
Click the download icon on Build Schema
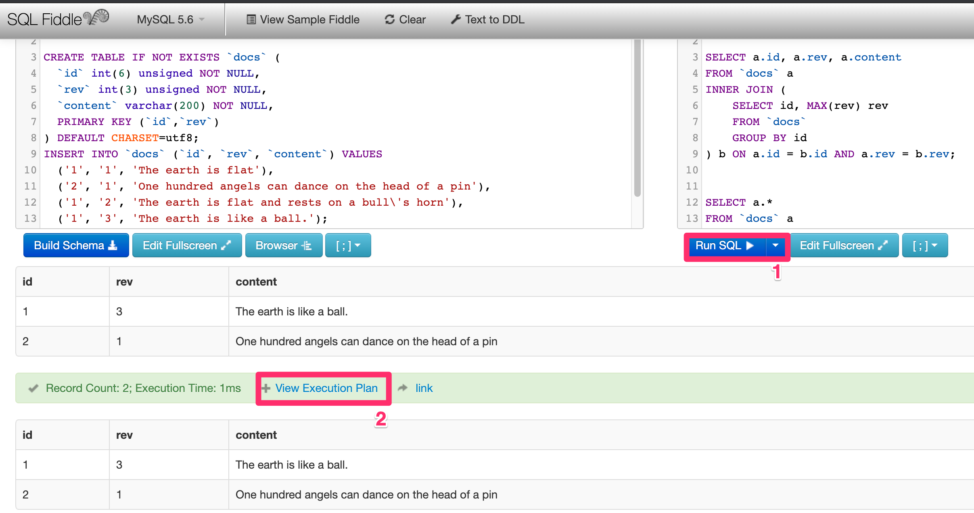pyautogui.click(x=113, y=245)
